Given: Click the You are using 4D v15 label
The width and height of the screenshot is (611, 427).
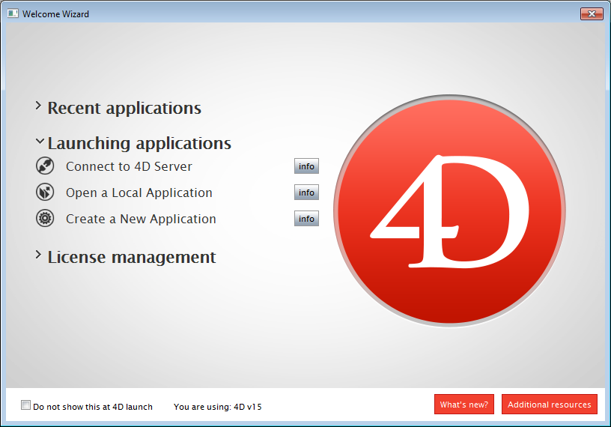Looking at the screenshot, I should click(217, 407).
